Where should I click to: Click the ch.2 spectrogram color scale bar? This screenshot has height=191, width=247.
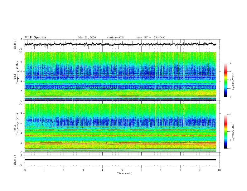click(225, 131)
